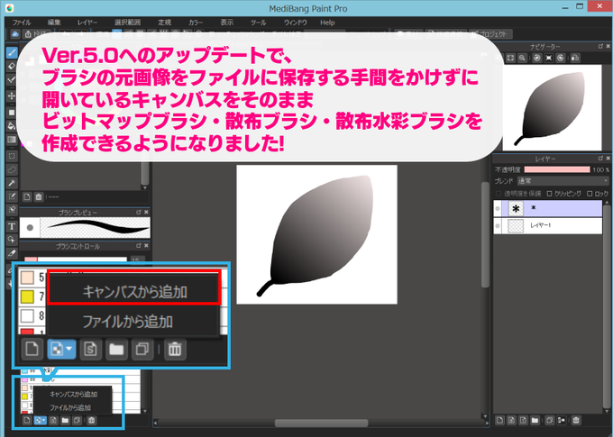
Task: Click the canvas horizontal scrollbar thumb
Action: click(x=321, y=423)
